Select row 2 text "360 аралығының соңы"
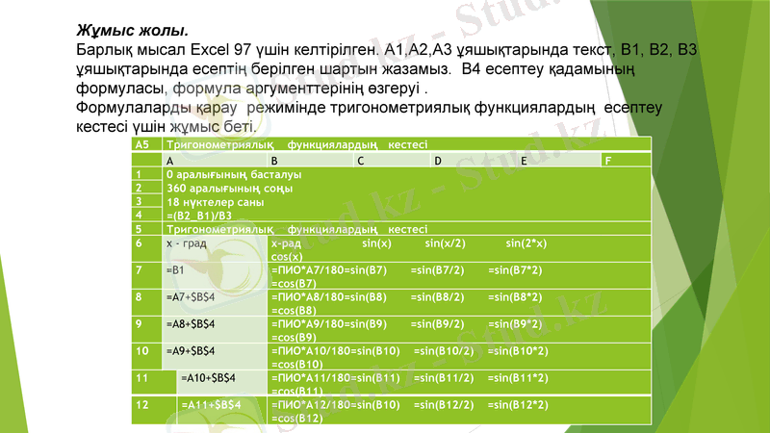Viewport: 770px width, 433px height. coord(230,189)
